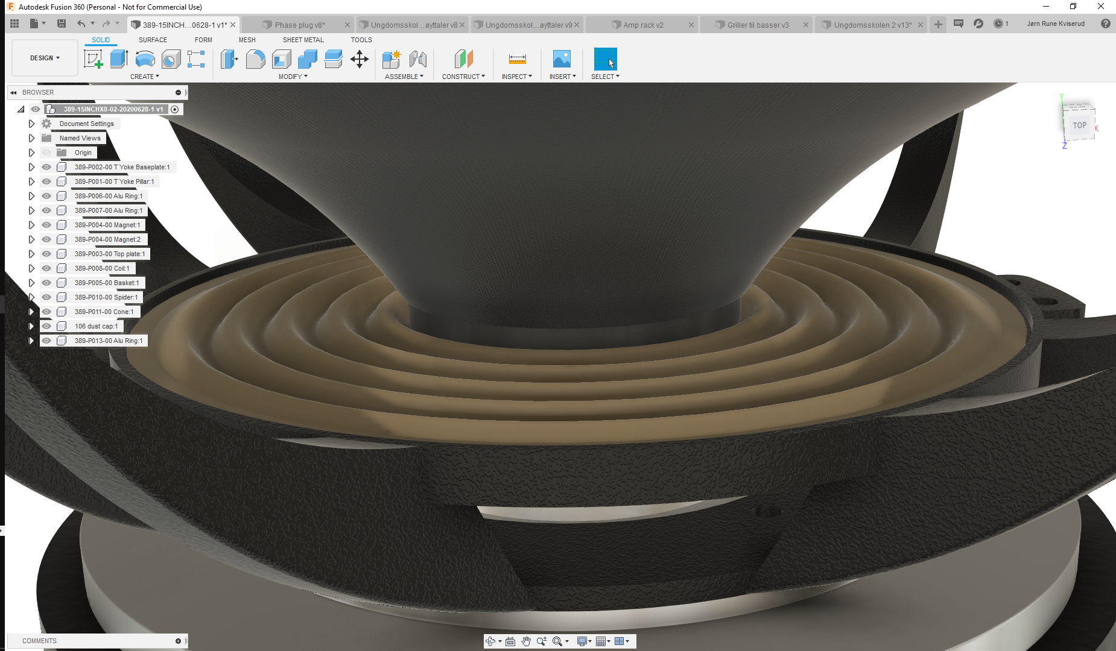1116x651 pixels.
Task: Click the Look At icon
Action: (x=510, y=641)
